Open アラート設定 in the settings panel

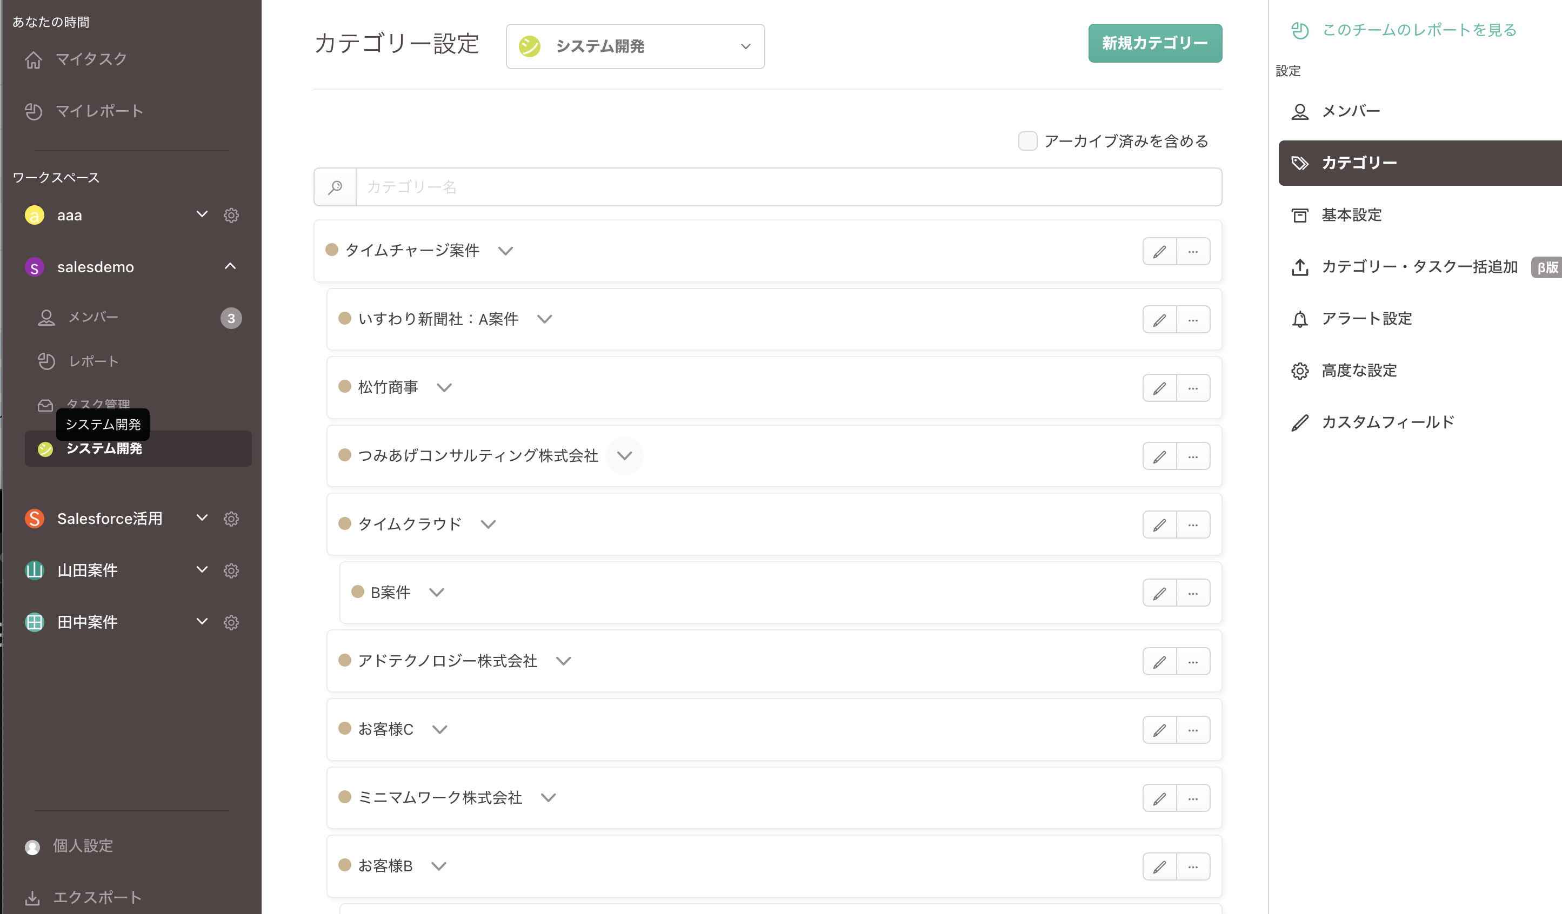(x=1366, y=319)
